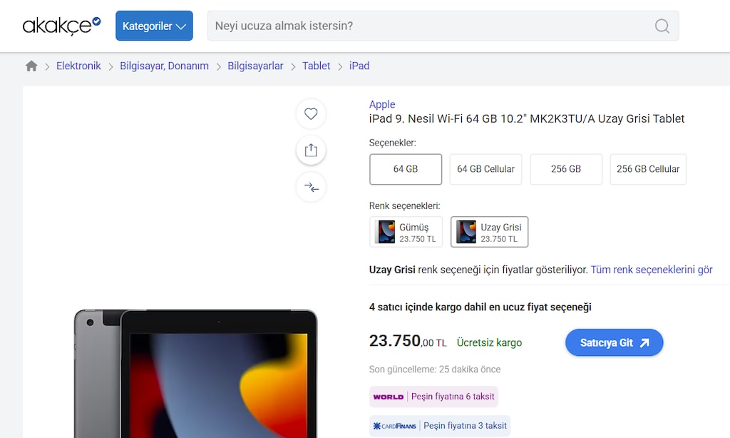Open iPad breadcrumb link
Screen dimensions: 730x438
coord(359,66)
